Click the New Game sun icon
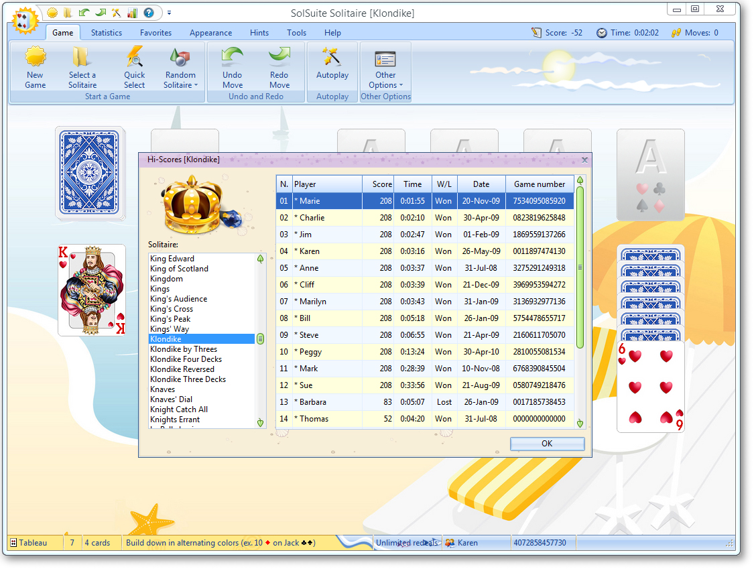This screenshot has height=569, width=754. (x=35, y=57)
